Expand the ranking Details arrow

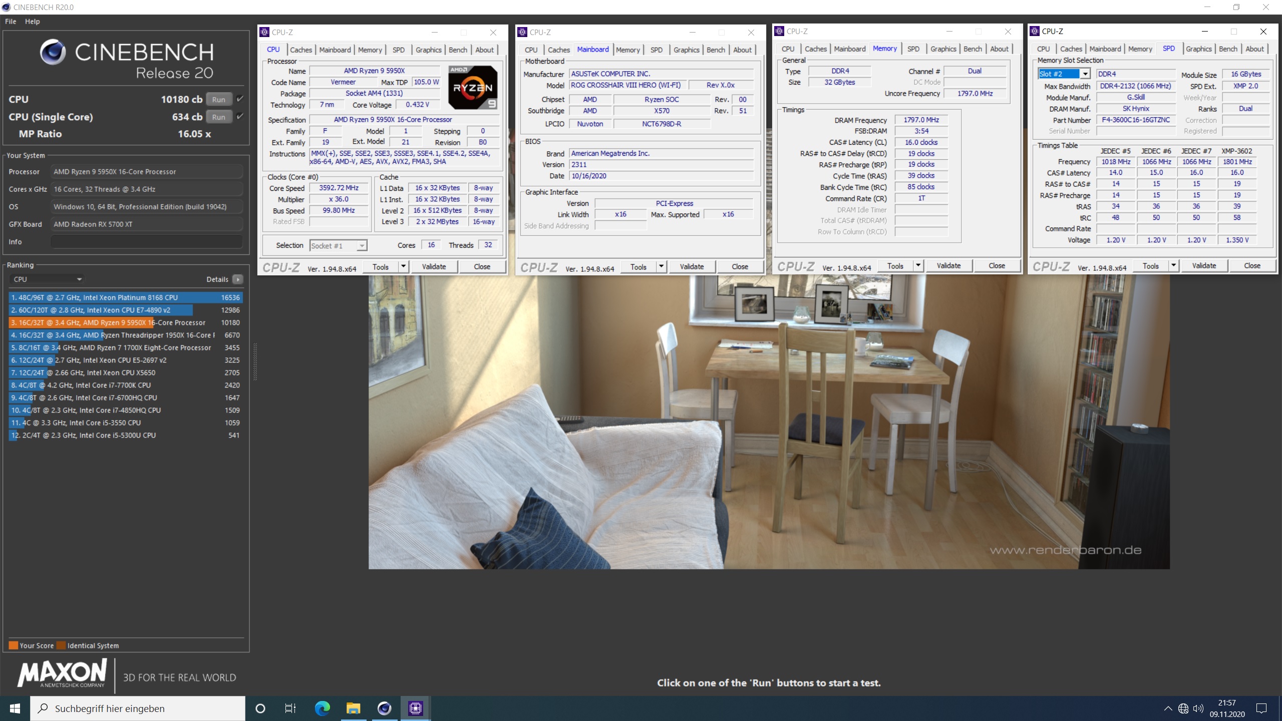point(238,279)
